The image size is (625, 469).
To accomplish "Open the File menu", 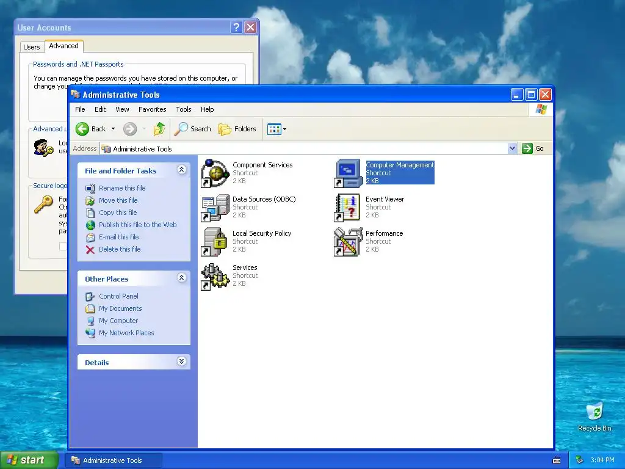I will pos(80,109).
